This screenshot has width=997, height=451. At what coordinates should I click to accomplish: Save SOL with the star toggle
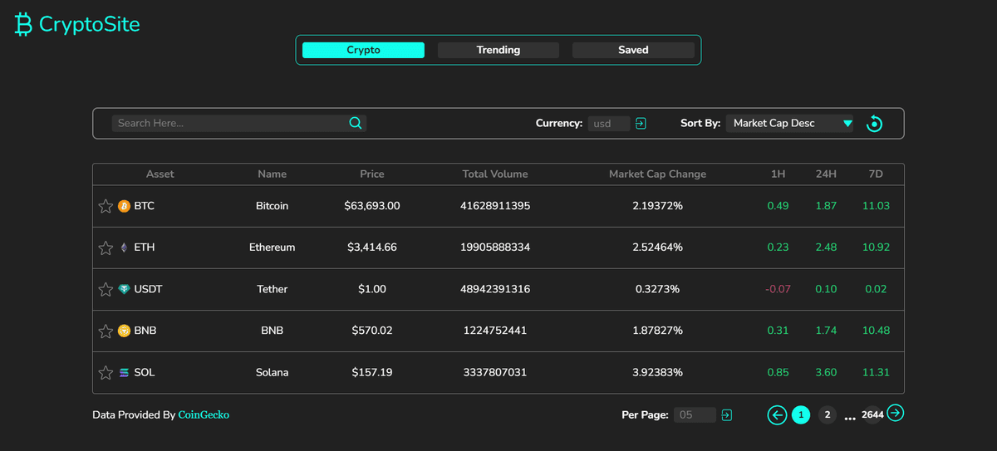tap(106, 372)
